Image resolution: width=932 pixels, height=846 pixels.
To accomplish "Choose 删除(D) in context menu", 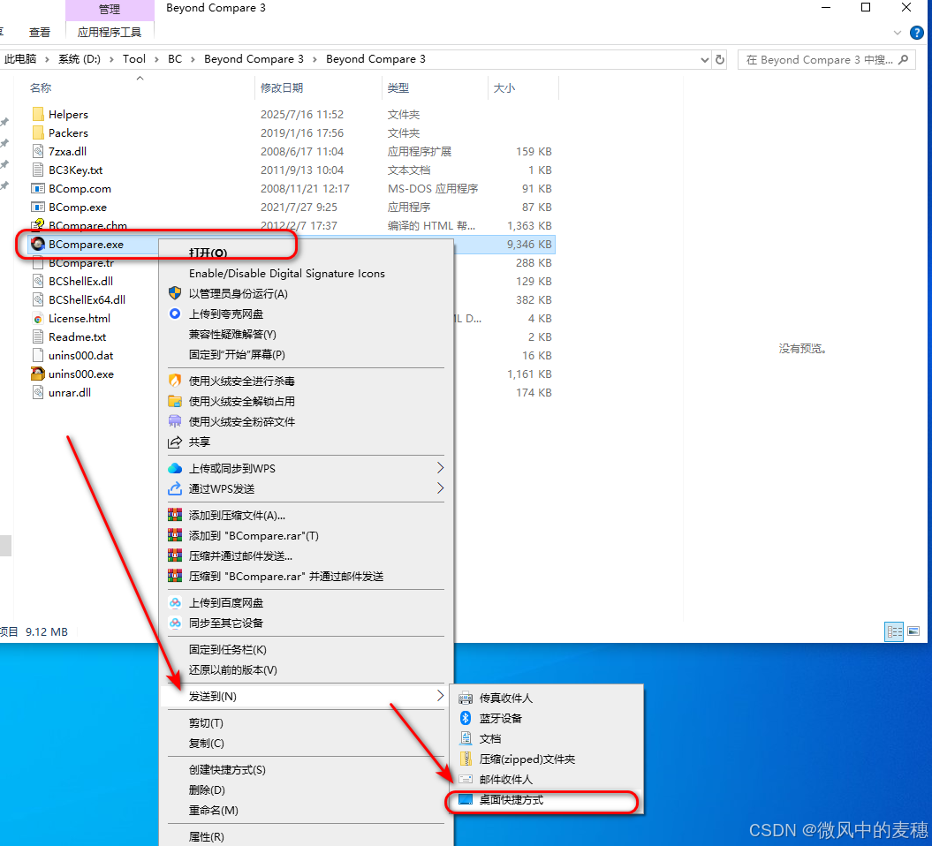I will (x=307, y=789).
